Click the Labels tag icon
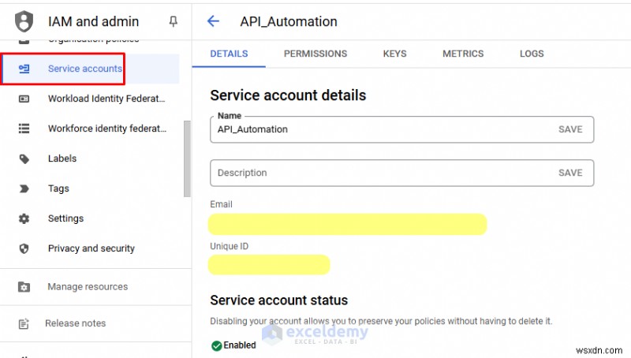Screen dimensions: 631x358 coord(24,158)
